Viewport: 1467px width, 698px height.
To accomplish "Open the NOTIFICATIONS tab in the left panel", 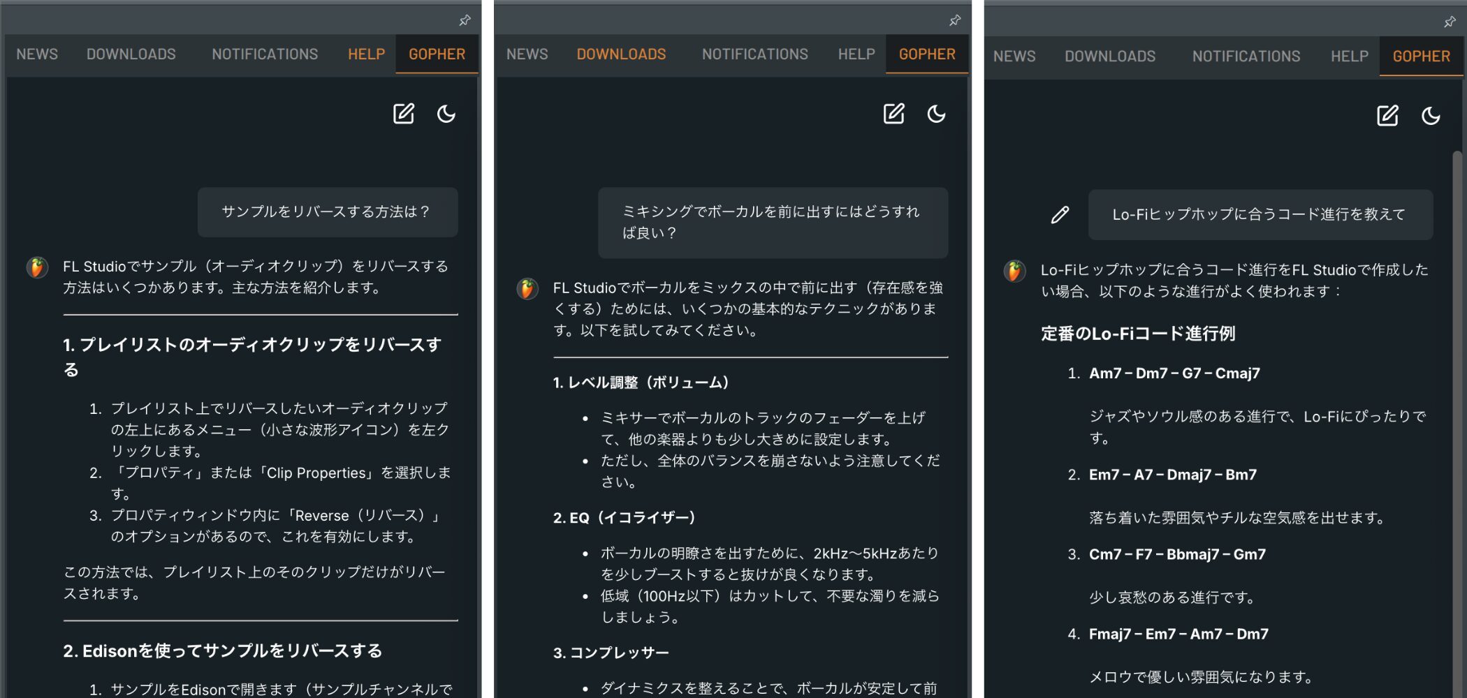I will [265, 54].
